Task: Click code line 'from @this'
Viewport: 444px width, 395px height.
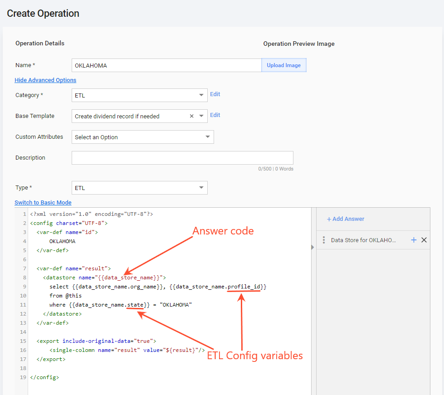Action: pos(65,296)
